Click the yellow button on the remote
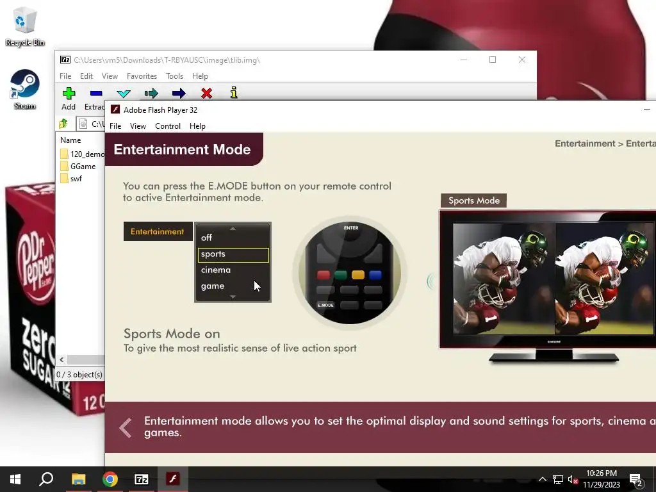 (358, 275)
